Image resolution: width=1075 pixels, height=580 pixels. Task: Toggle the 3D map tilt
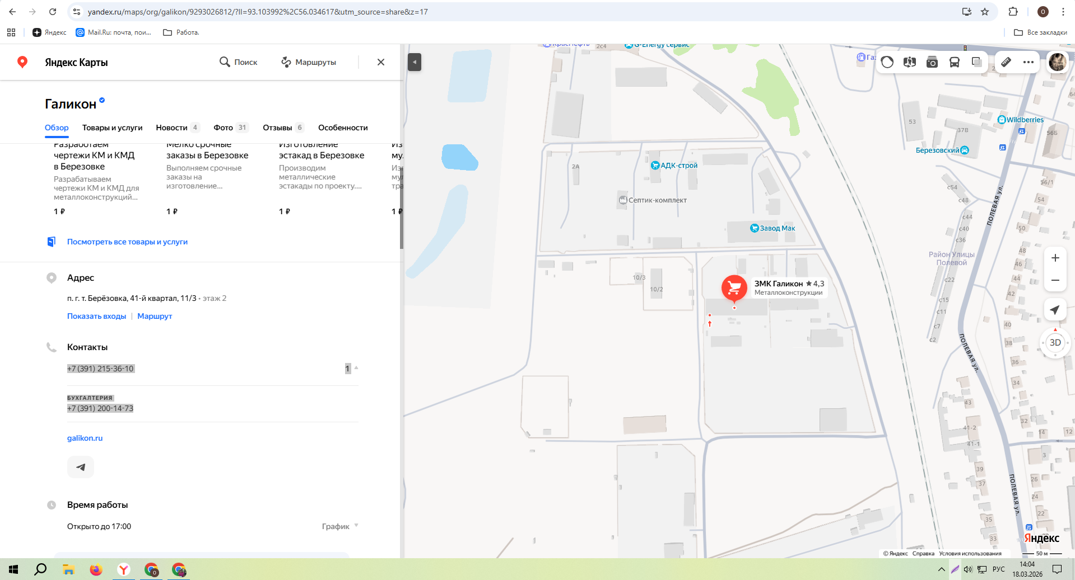[1055, 343]
